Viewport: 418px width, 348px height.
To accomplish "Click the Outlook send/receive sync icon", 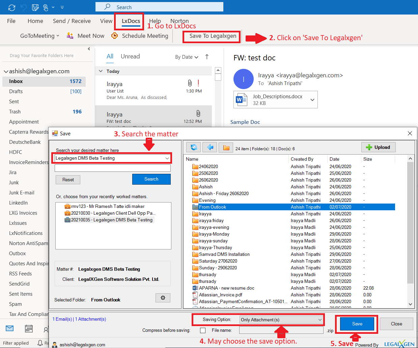I will click(12, 7).
